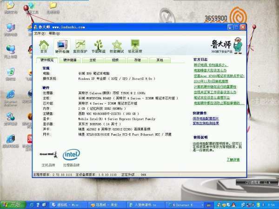The width and height of the screenshot is (279, 209).
Task: Switch to the 主板 tab
Action: point(93,60)
